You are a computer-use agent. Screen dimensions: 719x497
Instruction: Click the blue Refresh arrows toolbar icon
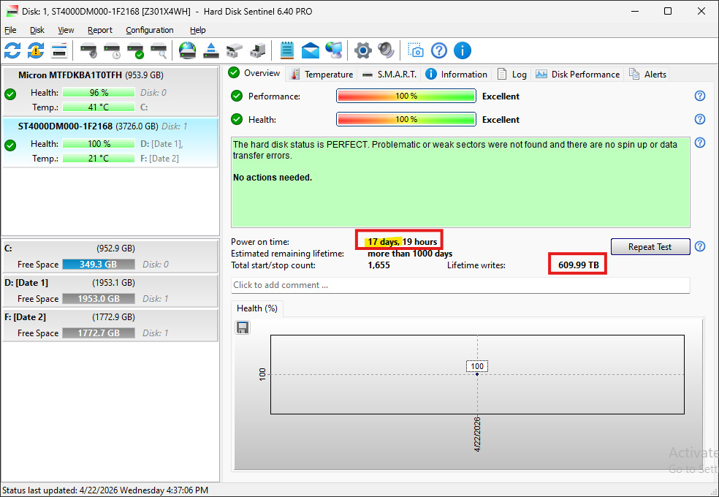pyautogui.click(x=12, y=50)
